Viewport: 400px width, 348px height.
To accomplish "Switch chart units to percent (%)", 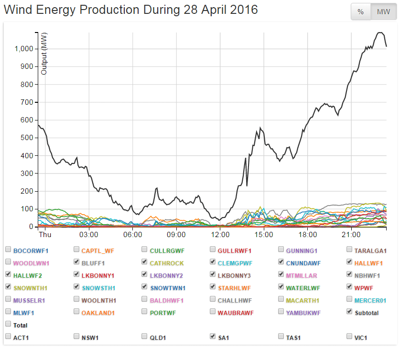I will pyautogui.click(x=361, y=12).
